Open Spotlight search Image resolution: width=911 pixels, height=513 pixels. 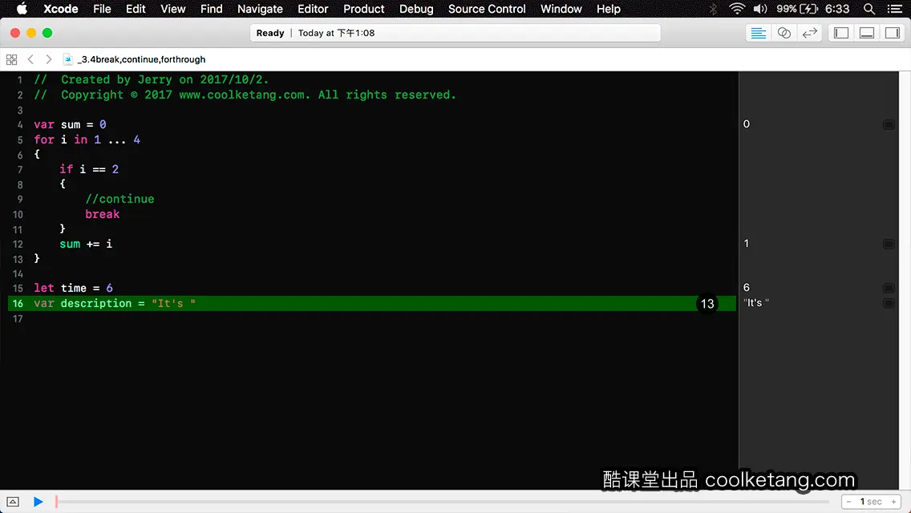(869, 9)
